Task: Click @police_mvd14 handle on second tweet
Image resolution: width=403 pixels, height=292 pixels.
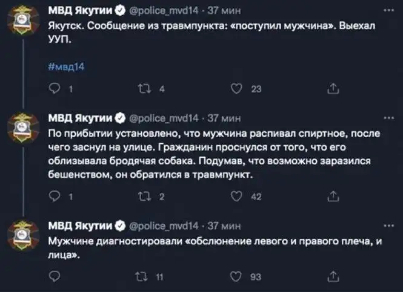Action: click(164, 117)
